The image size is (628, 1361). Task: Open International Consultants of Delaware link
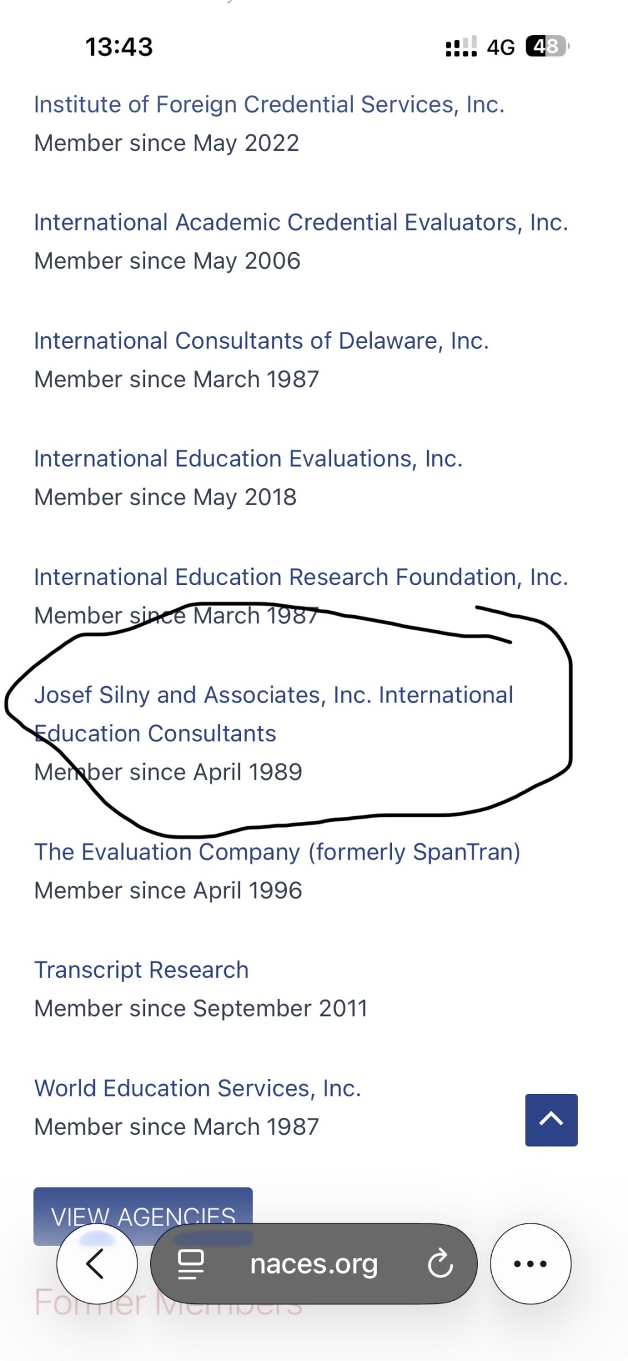pyautogui.click(x=261, y=341)
